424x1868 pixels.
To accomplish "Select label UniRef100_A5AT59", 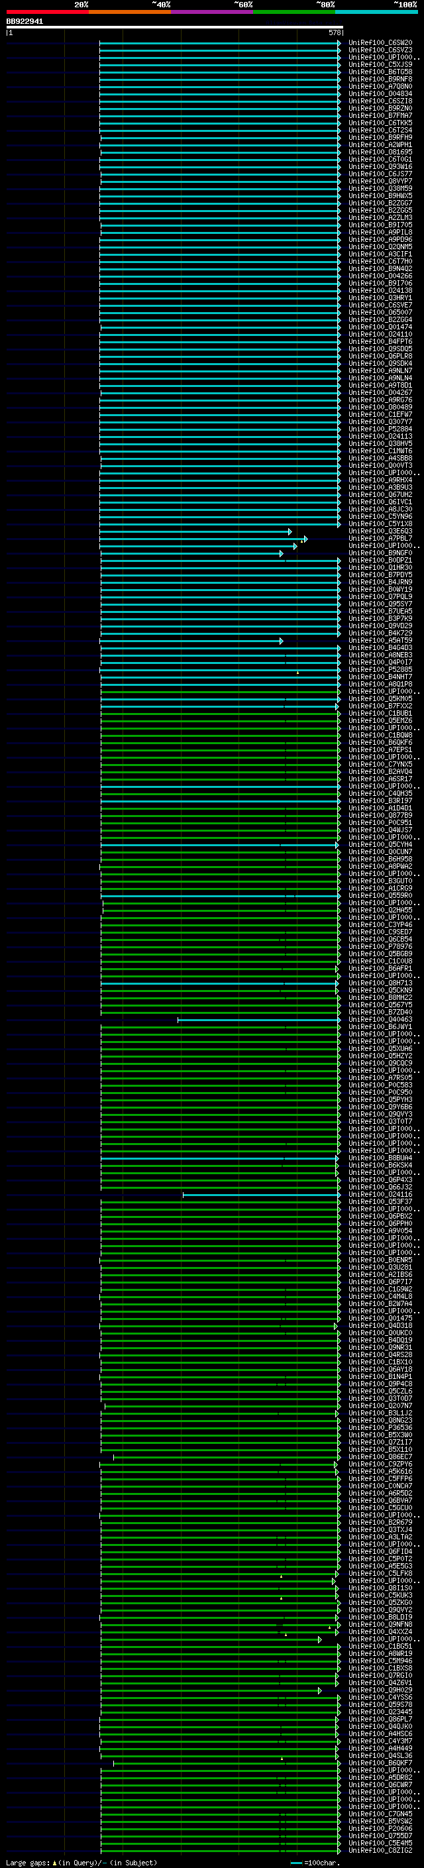I will (380, 640).
